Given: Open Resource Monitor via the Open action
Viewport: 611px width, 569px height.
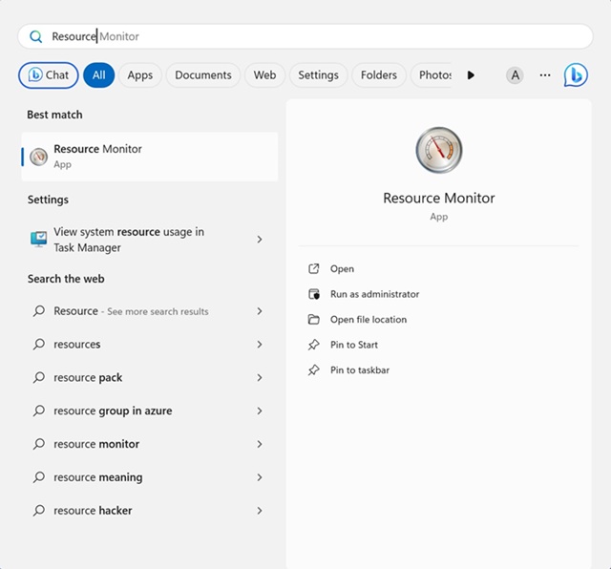Looking at the screenshot, I should pyautogui.click(x=342, y=269).
